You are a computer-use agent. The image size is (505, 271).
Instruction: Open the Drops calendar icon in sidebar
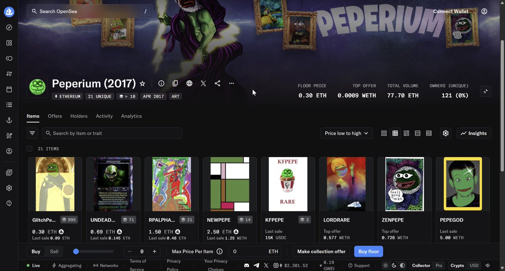(9, 89)
